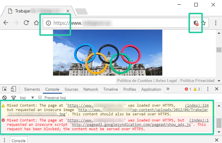The image size is (222, 143).
Task: Open the drawer three-dot menu
Action: (4, 140)
